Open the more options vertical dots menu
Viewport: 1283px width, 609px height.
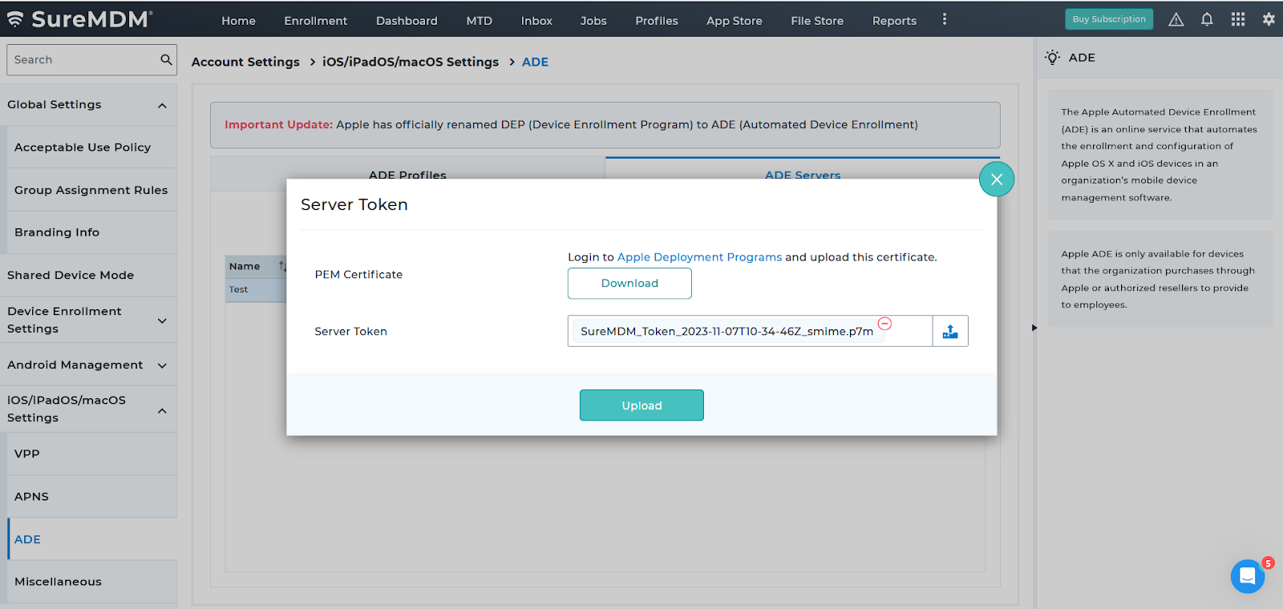(945, 19)
